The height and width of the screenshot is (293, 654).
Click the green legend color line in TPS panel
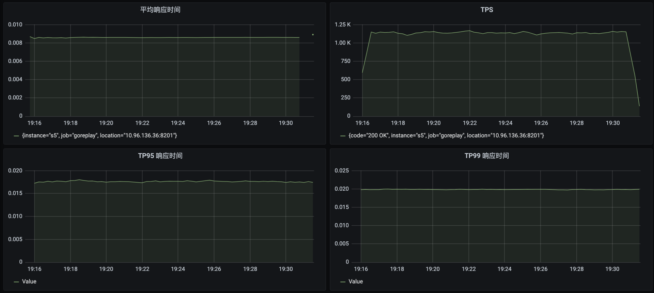(x=343, y=136)
